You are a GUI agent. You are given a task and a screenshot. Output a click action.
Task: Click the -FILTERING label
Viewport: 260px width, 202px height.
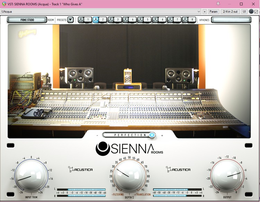118,194
